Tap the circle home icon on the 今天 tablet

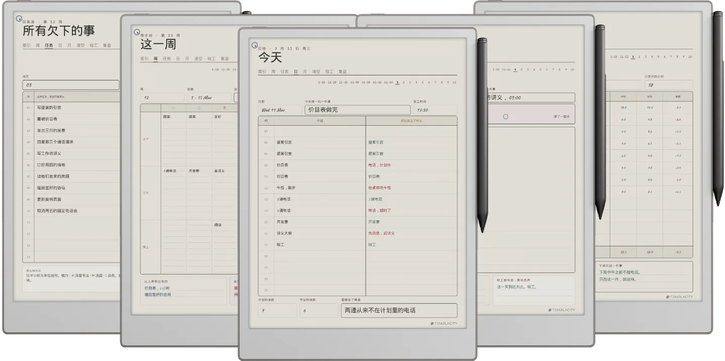tap(255, 45)
